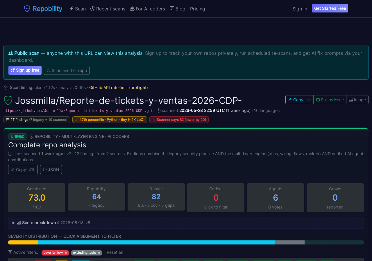Open the For AI coders page
372x261 pixels.
(x=147, y=9)
